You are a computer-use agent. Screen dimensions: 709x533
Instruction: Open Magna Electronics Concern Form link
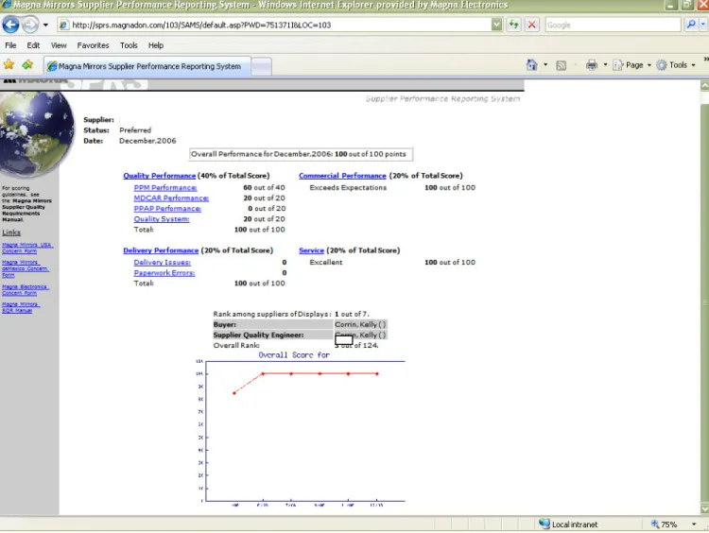(25, 290)
